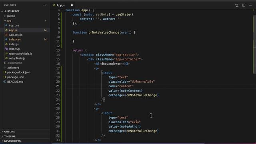Screen dimensions: 256x144
Task: Click the braces icon beside package.json
Action: click(5, 77)
